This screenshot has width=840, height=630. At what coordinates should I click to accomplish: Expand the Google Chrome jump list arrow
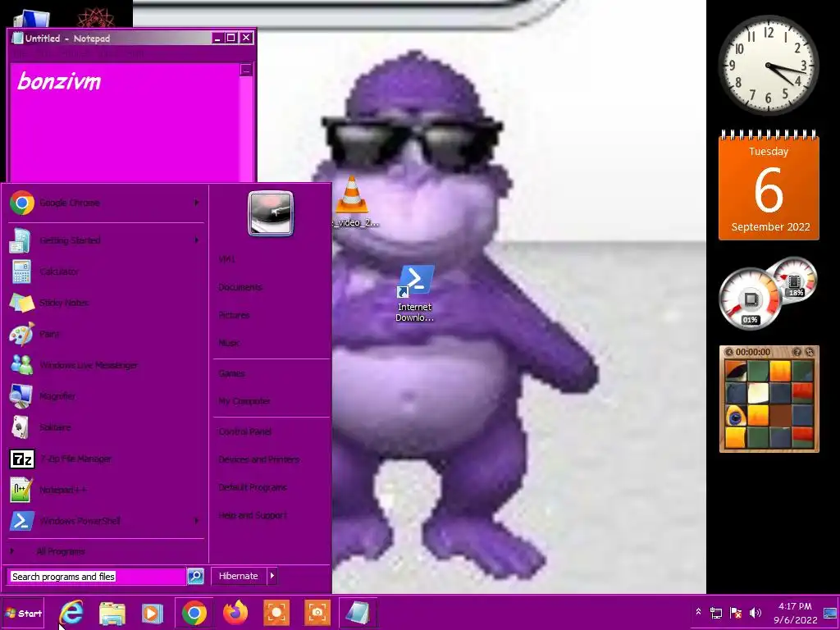click(x=197, y=203)
